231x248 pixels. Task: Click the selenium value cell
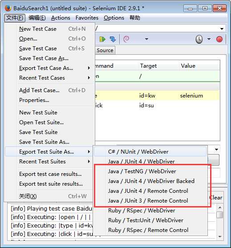point(191,96)
